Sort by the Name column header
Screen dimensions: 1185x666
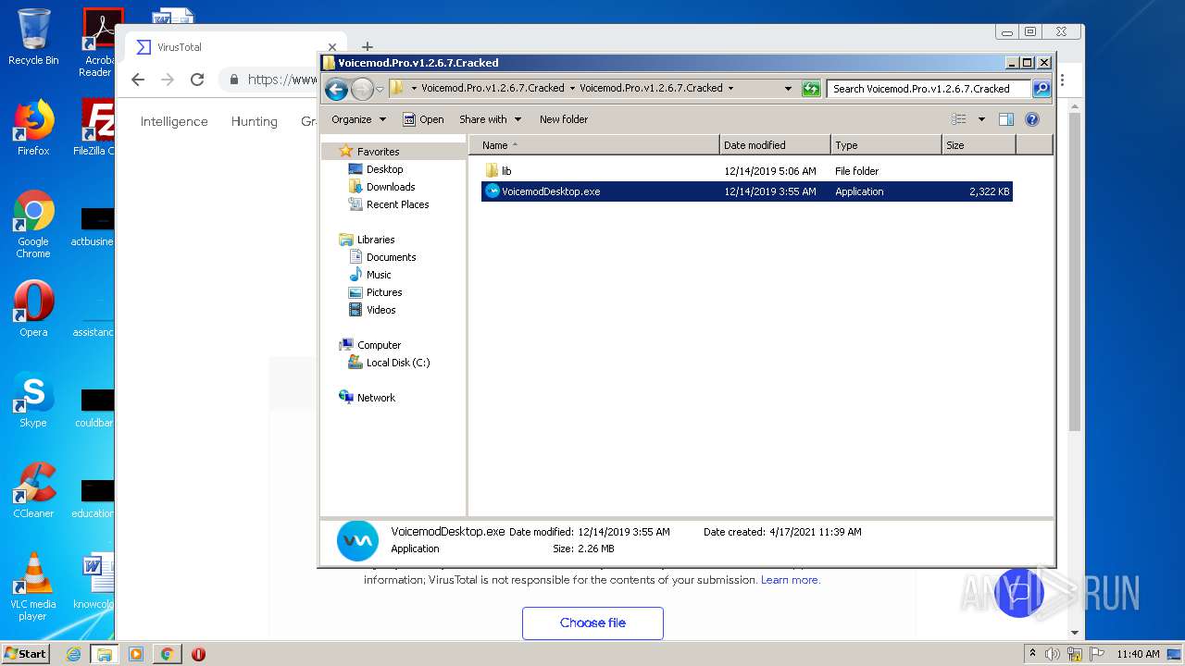coord(594,145)
